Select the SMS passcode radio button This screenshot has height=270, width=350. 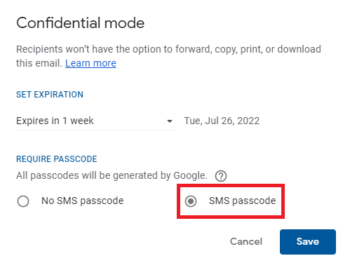point(191,201)
